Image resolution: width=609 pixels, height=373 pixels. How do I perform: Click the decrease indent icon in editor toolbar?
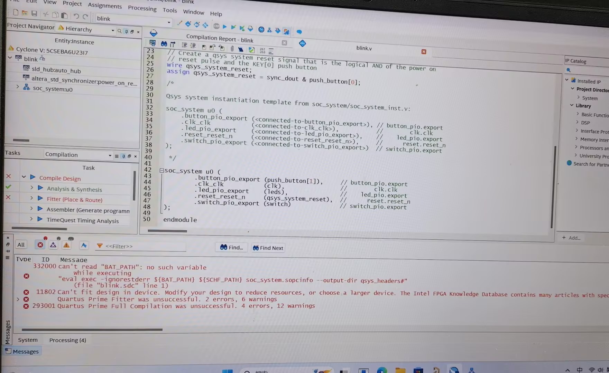(193, 46)
